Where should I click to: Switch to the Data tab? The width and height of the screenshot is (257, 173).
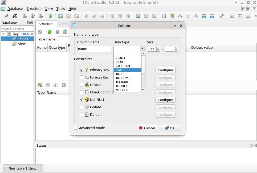63,24
